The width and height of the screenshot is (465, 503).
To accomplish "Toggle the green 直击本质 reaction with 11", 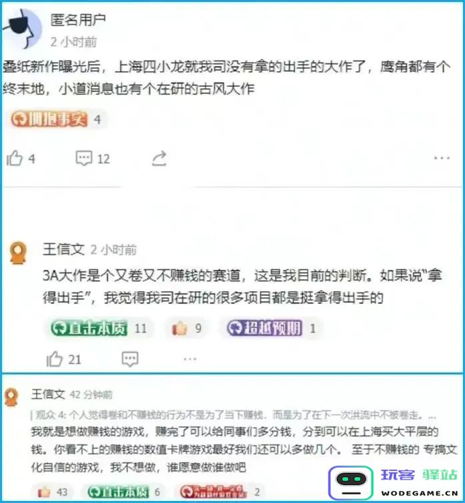I will coord(99,328).
